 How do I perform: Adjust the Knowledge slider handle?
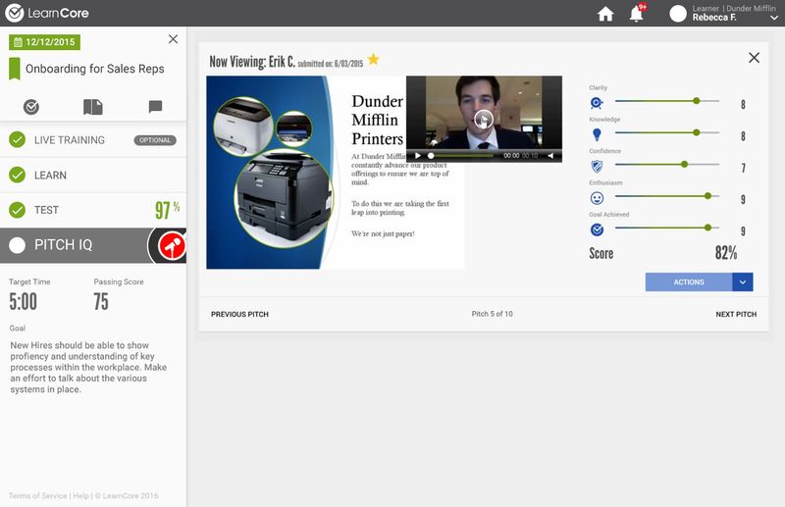[x=697, y=132]
